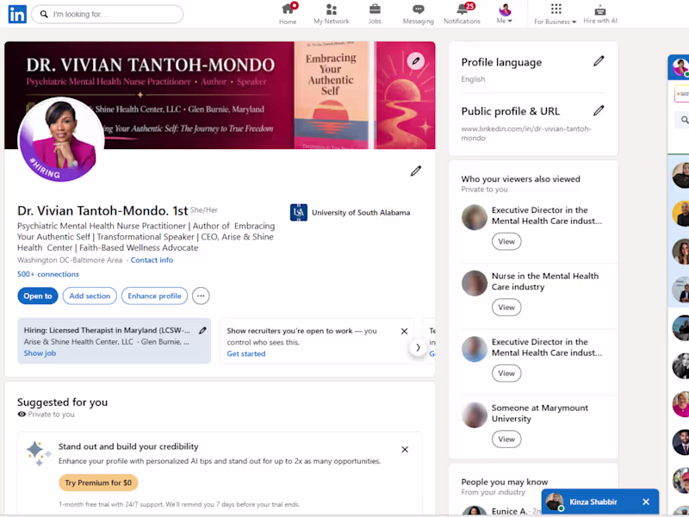Edit profile intro with pencil icon

(416, 171)
